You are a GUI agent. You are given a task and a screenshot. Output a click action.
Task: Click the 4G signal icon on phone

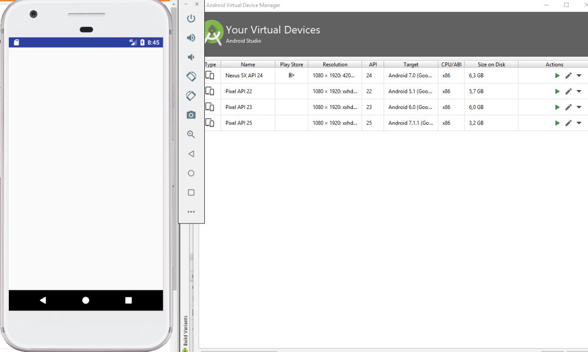pyautogui.click(x=133, y=43)
